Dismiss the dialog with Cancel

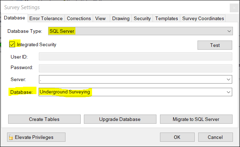point(215,137)
